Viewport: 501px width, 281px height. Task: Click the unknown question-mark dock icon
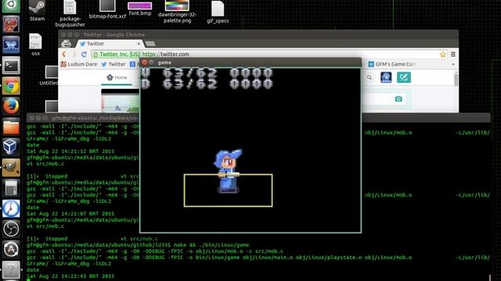click(x=11, y=270)
